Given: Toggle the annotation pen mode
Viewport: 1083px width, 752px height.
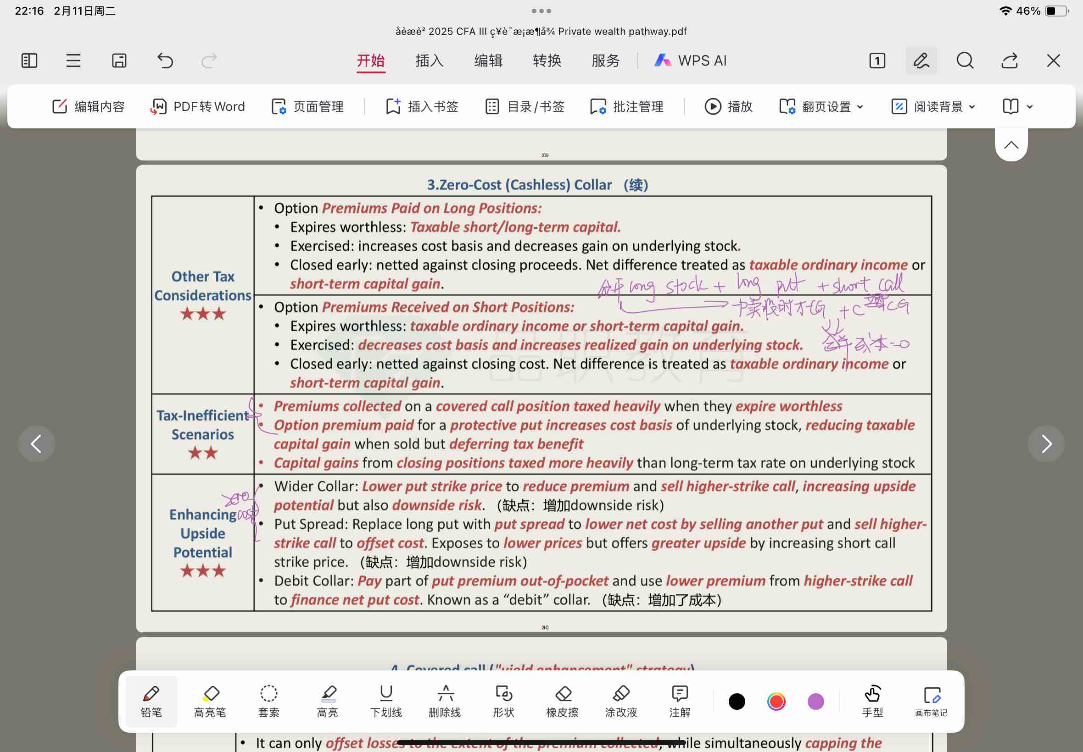Looking at the screenshot, I should point(921,61).
